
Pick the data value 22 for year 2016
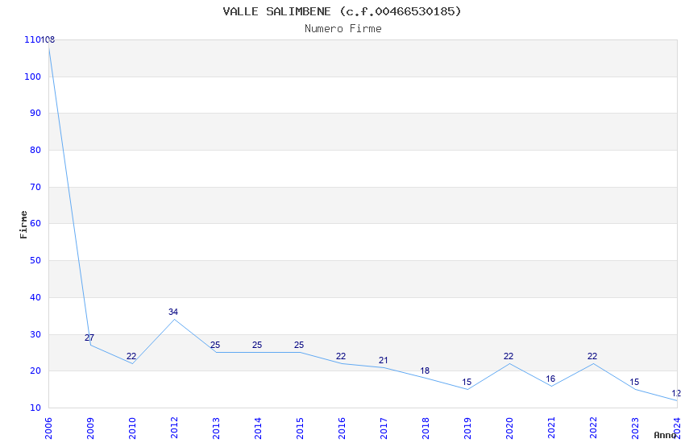(341, 357)
